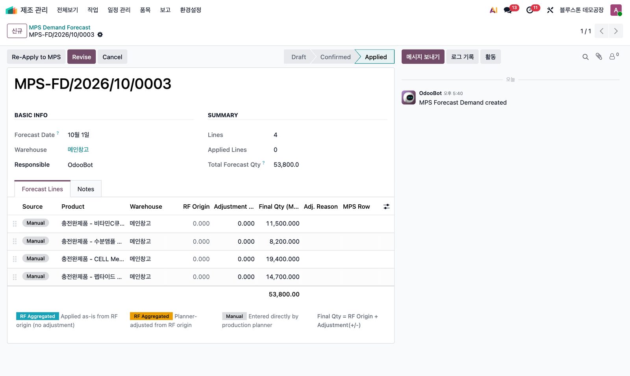Attach a file with the paperclip icon
Screen dimensions: 630x376
click(599, 57)
